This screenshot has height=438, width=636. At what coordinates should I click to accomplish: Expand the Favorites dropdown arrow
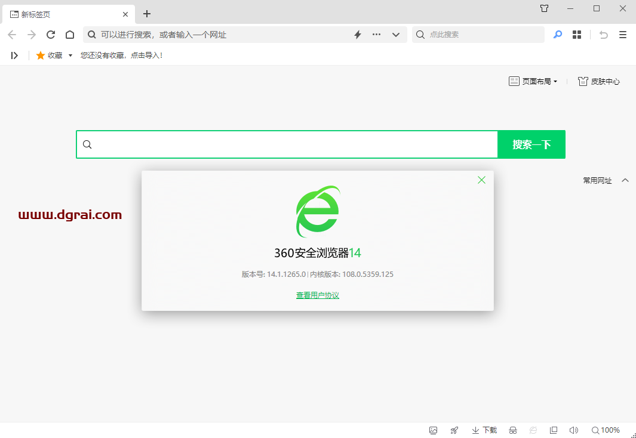(x=70, y=55)
